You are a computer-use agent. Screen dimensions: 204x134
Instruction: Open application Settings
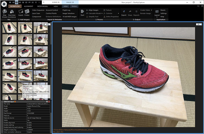point(164,13)
